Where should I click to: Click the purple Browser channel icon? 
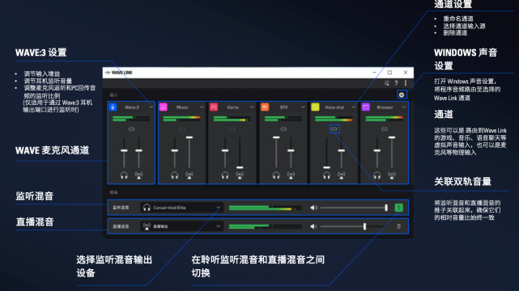coord(366,107)
